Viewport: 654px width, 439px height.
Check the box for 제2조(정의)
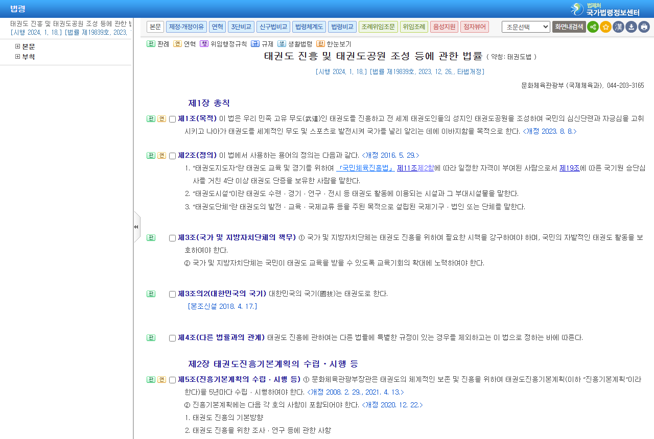coord(172,156)
